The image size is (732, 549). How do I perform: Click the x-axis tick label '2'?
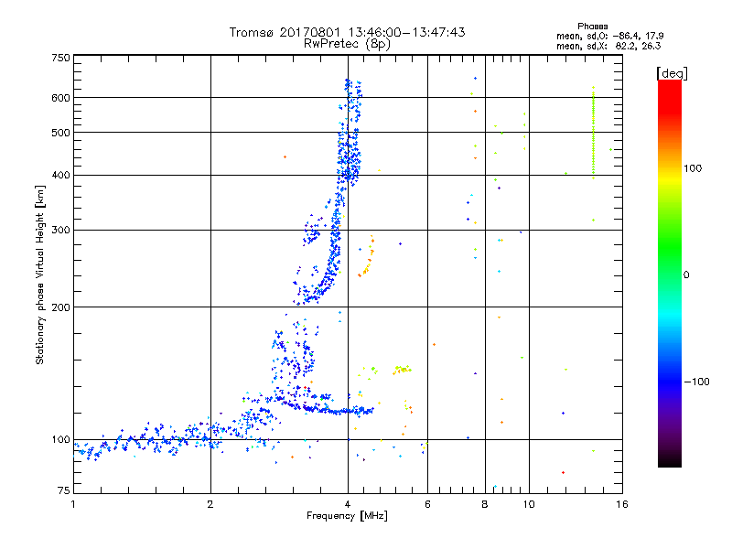(x=210, y=504)
